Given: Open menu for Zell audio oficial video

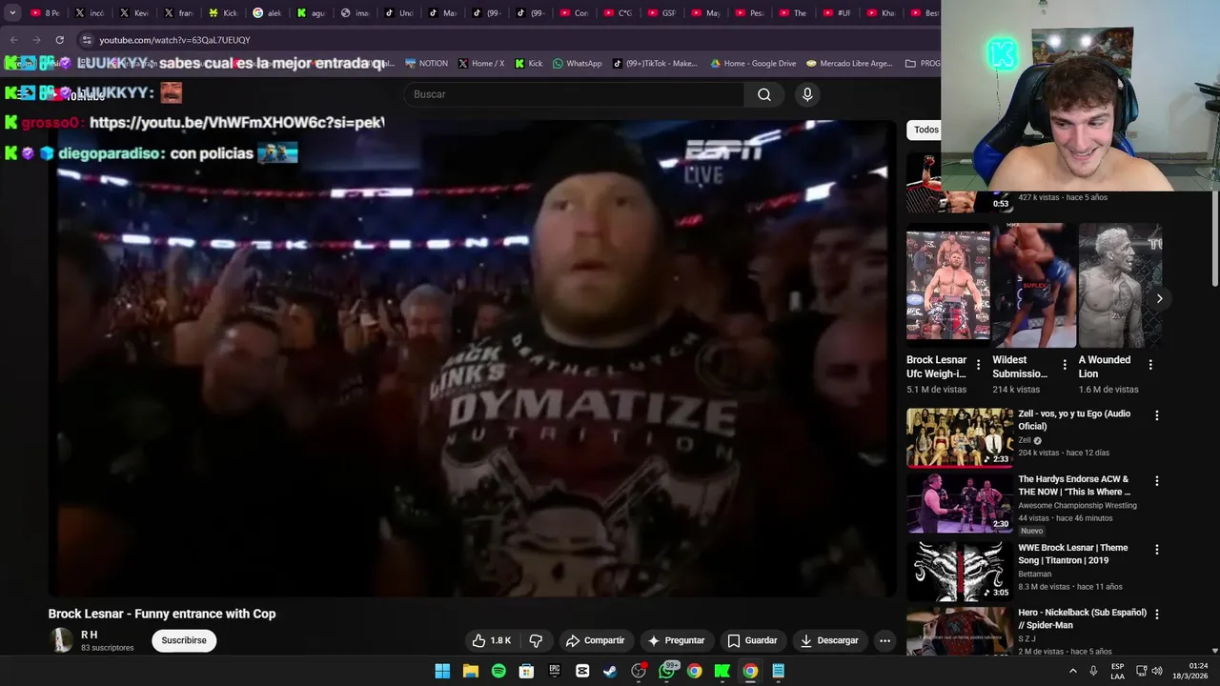Looking at the screenshot, I should click(1157, 415).
